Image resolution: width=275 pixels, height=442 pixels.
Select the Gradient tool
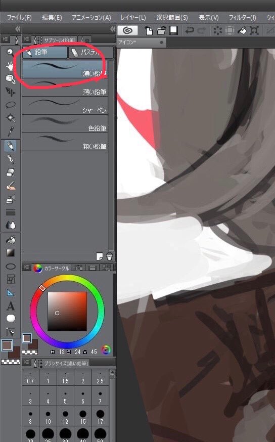[10, 253]
